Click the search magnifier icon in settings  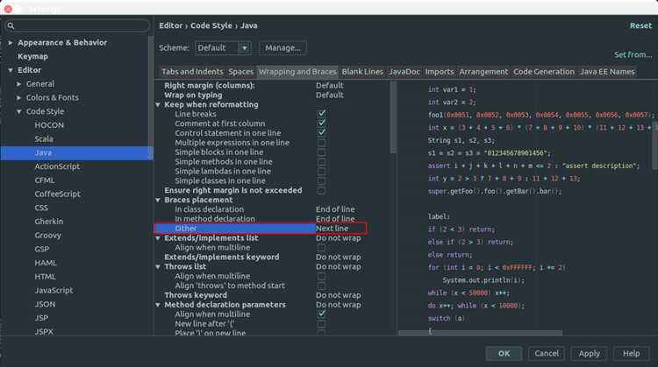[11, 26]
